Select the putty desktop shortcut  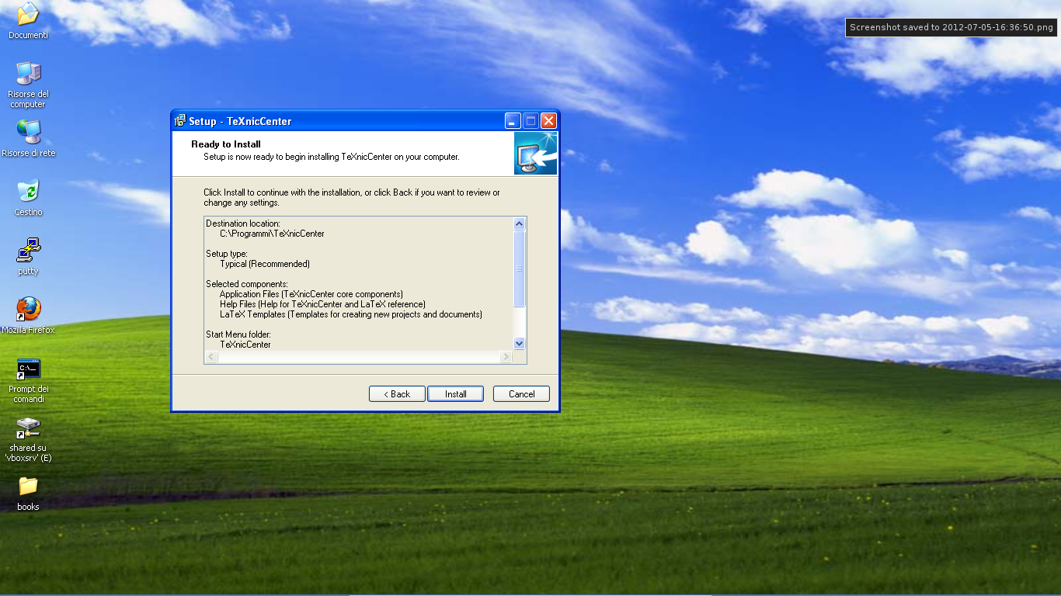pos(28,256)
